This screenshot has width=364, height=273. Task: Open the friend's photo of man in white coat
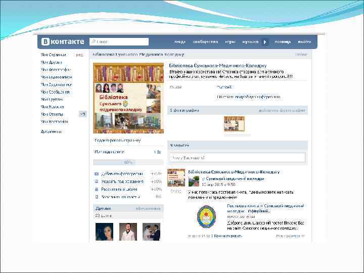click(x=128, y=232)
